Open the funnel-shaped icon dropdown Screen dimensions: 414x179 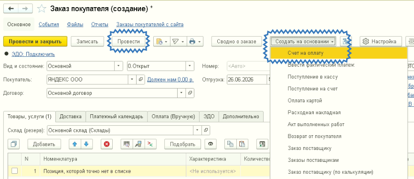pyautogui.click(x=178, y=41)
